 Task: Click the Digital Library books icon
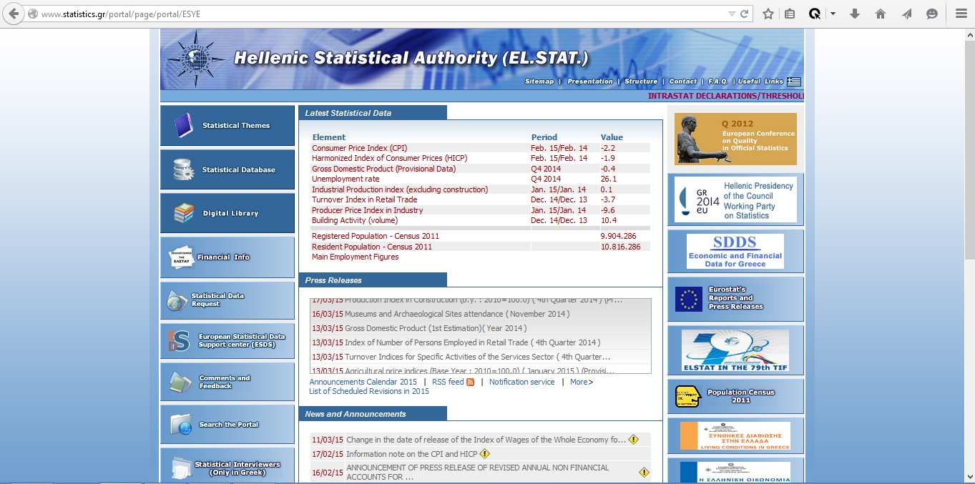point(183,213)
